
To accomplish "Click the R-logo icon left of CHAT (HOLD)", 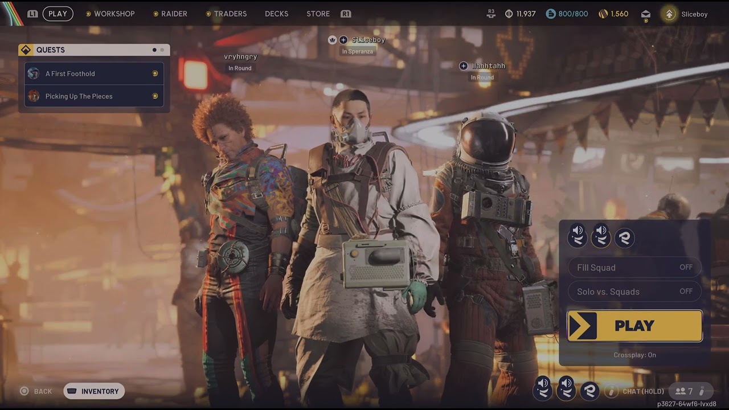I will 589,391.
